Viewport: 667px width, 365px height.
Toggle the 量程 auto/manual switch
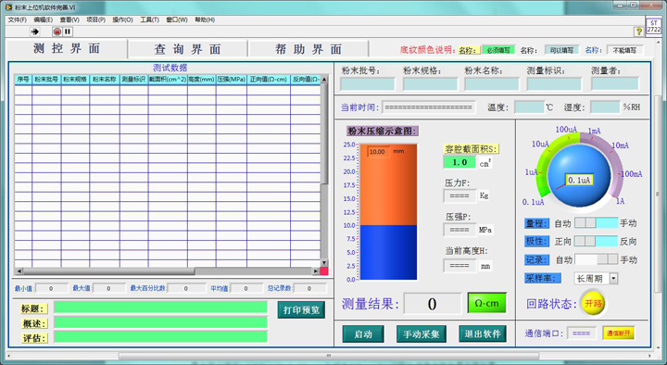(596, 223)
